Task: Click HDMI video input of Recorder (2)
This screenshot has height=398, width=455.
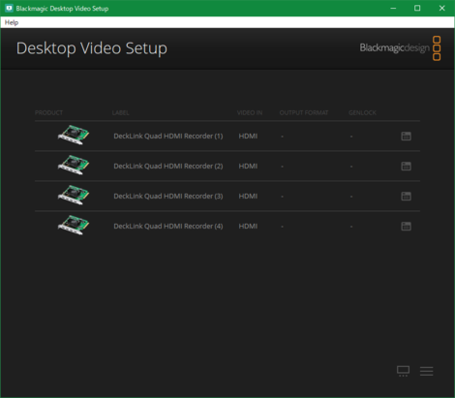Action: tap(248, 167)
